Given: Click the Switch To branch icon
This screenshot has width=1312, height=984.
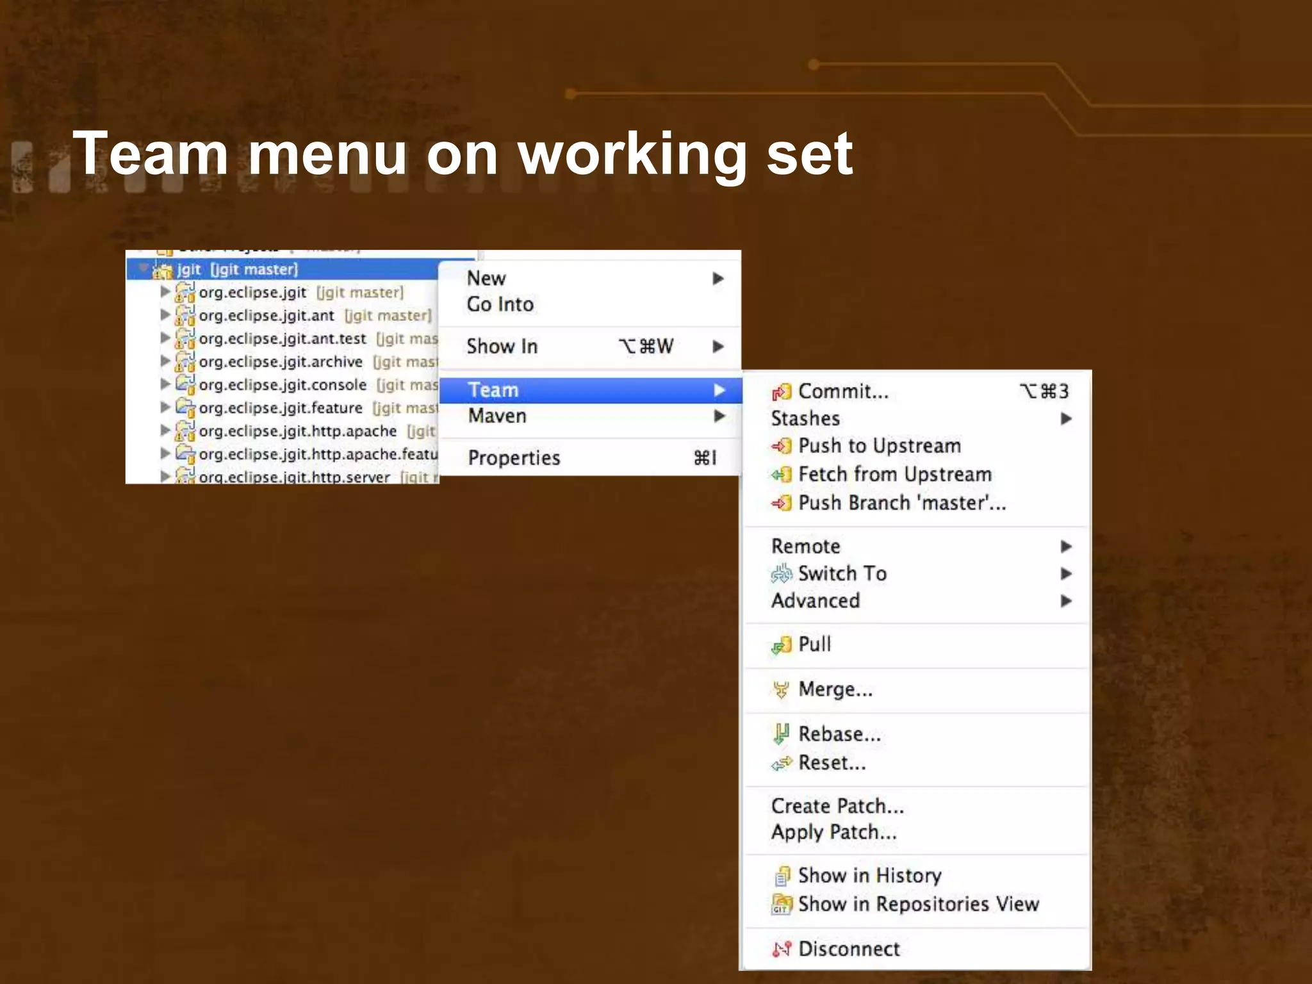Looking at the screenshot, I should (782, 573).
